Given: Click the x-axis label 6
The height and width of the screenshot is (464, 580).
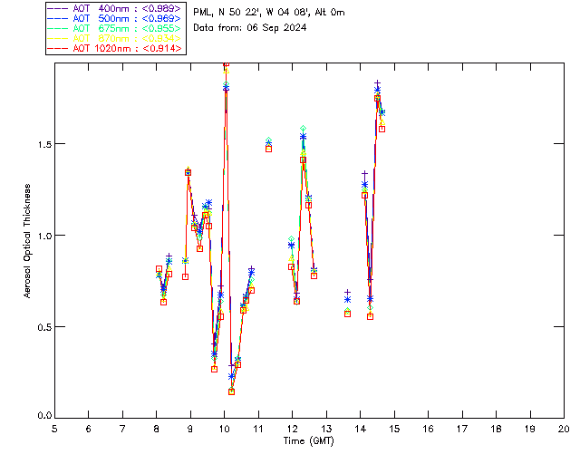Looking at the screenshot, I should (89, 429).
